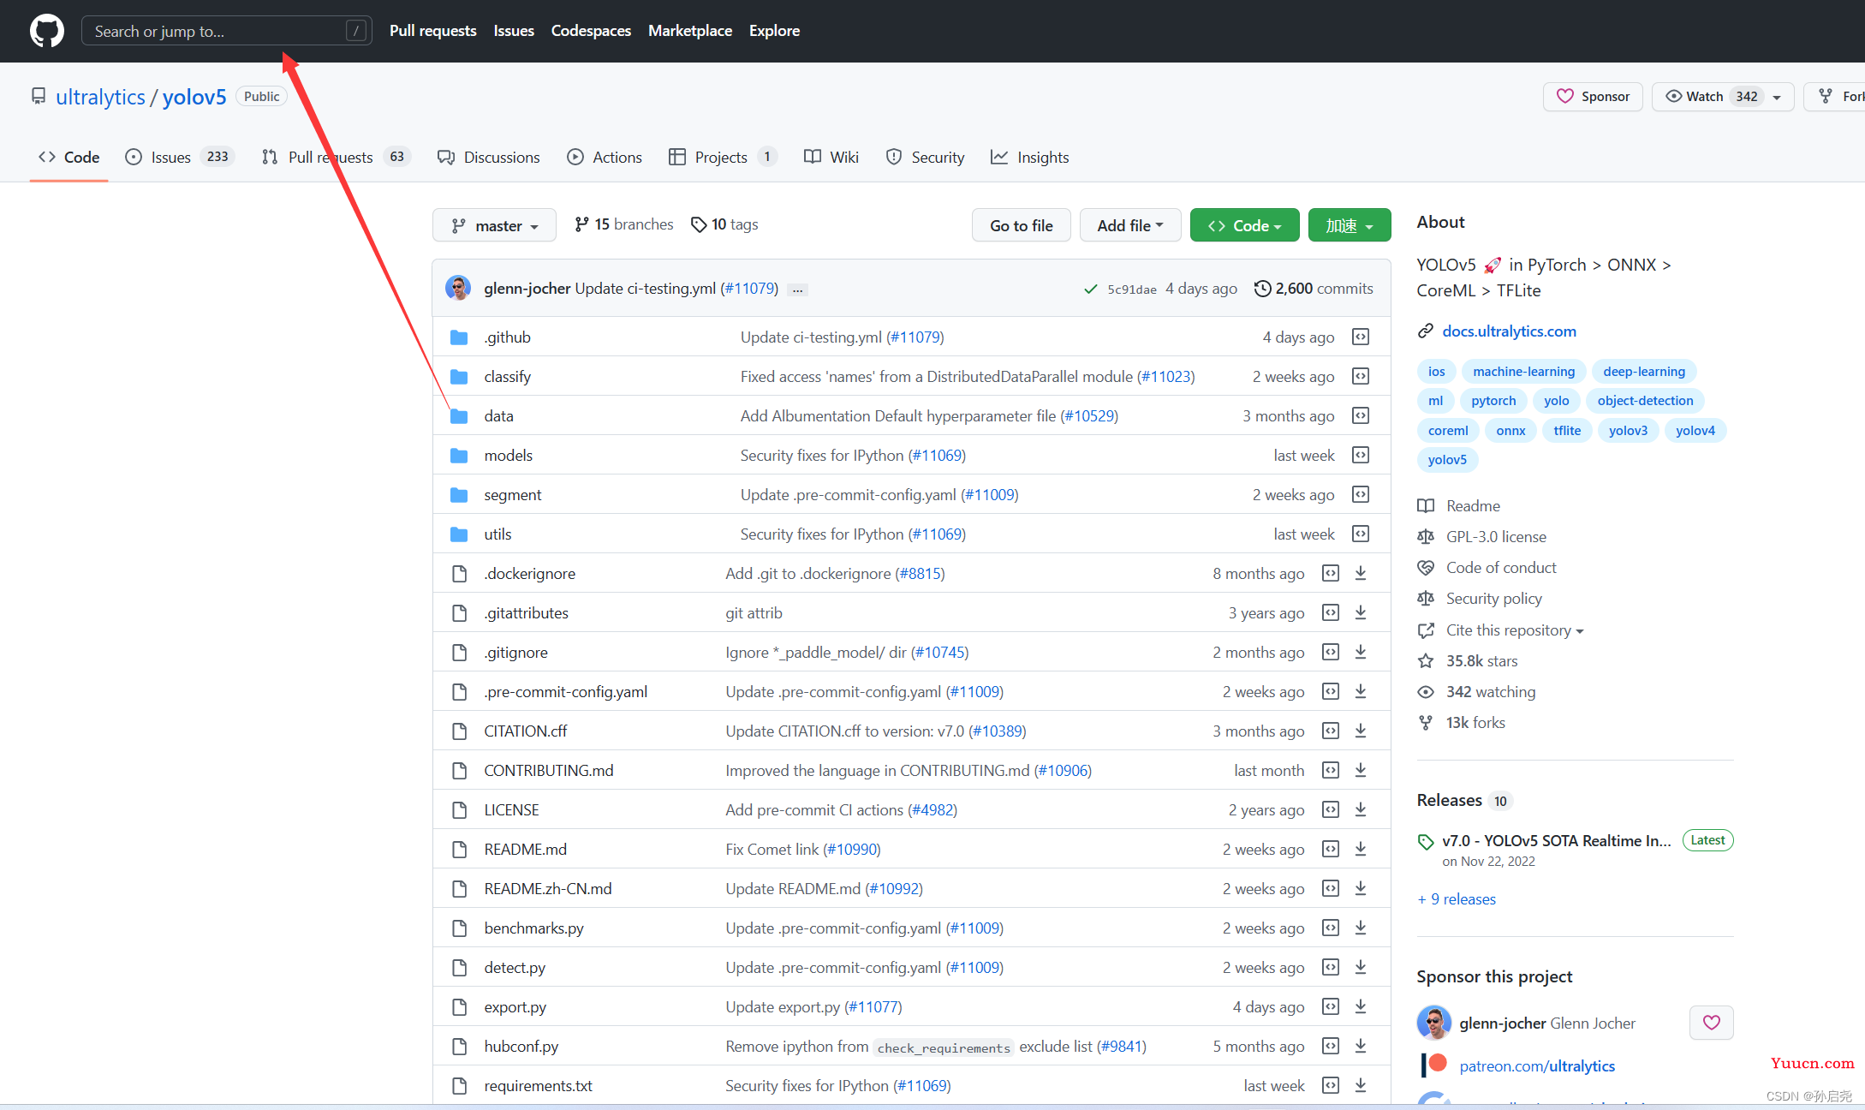Open the README.zh-CN.md file
Image resolution: width=1865 pixels, height=1110 pixels.
tap(548, 889)
